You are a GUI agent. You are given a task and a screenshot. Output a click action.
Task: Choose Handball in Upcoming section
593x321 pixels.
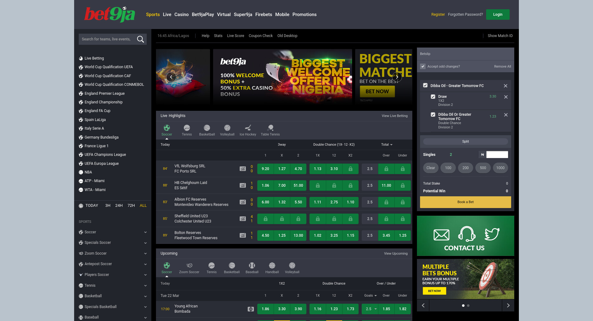272,268
